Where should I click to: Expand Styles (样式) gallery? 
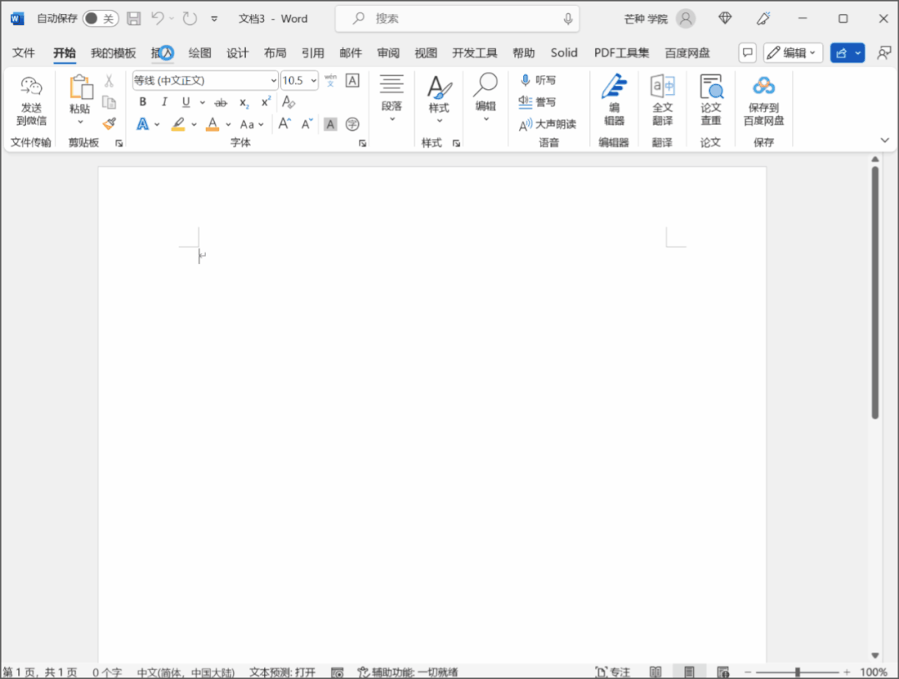coord(439,98)
